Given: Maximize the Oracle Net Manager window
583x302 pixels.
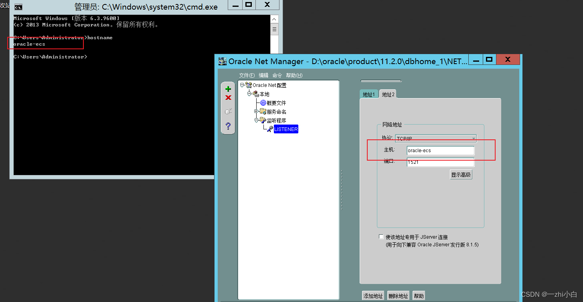Looking at the screenshot, I should pos(489,60).
